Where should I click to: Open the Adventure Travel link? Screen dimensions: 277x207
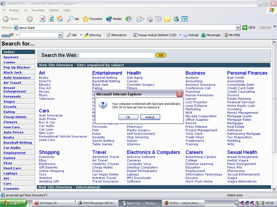tap(106, 157)
